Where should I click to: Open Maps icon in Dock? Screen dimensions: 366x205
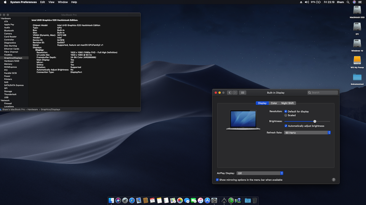[173, 200]
